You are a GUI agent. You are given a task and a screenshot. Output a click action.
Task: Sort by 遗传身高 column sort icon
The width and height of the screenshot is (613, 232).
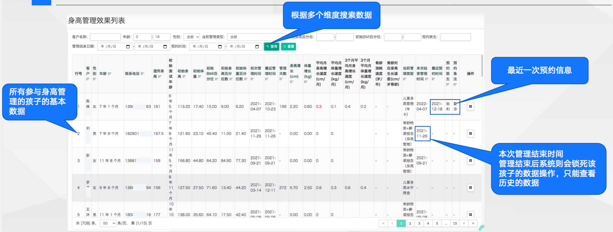(159, 76)
